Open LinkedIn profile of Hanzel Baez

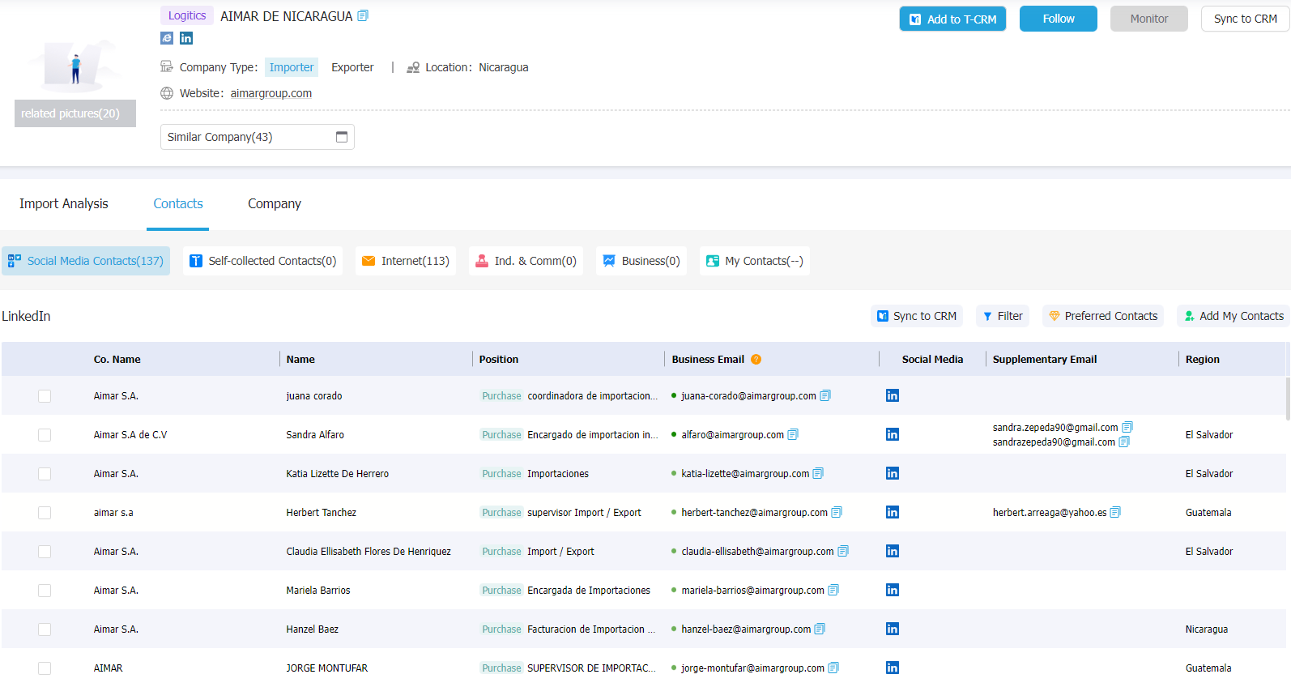tap(893, 629)
